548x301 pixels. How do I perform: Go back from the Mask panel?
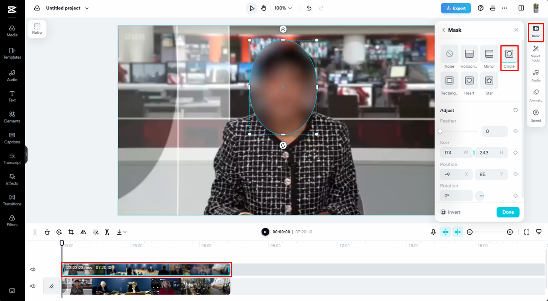pos(444,30)
